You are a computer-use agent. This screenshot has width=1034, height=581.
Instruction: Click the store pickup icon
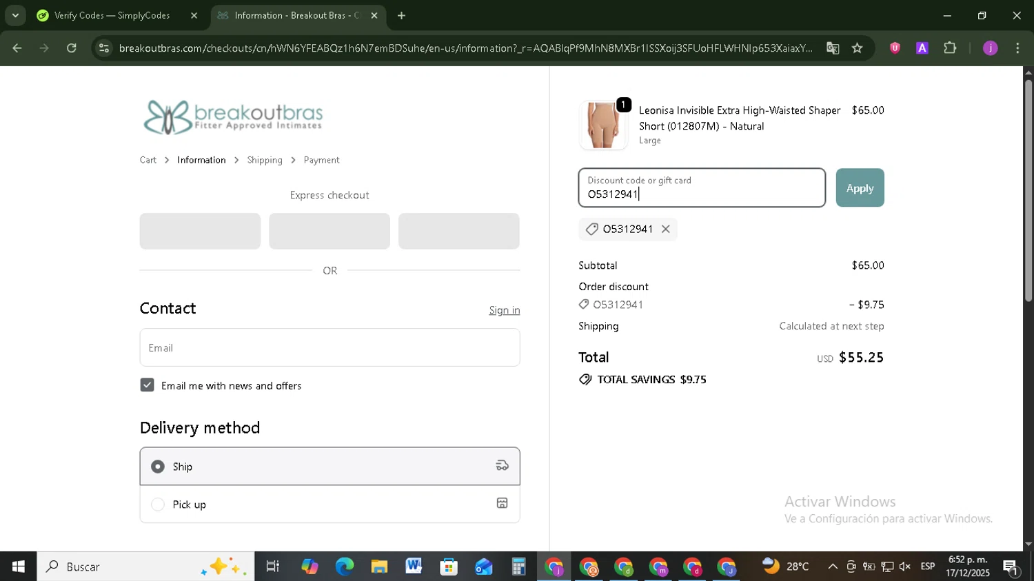coord(502,504)
